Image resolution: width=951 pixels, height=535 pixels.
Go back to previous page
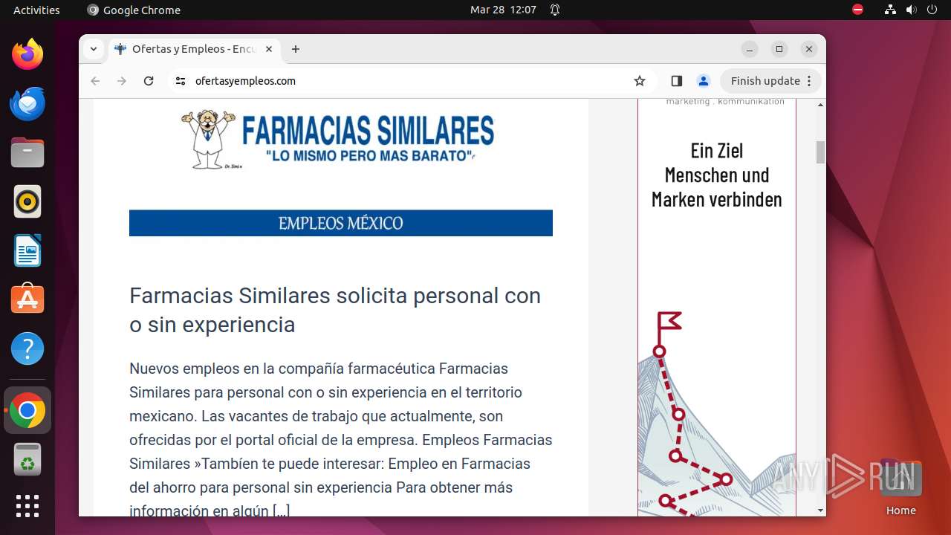pyautogui.click(x=95, y=81)
